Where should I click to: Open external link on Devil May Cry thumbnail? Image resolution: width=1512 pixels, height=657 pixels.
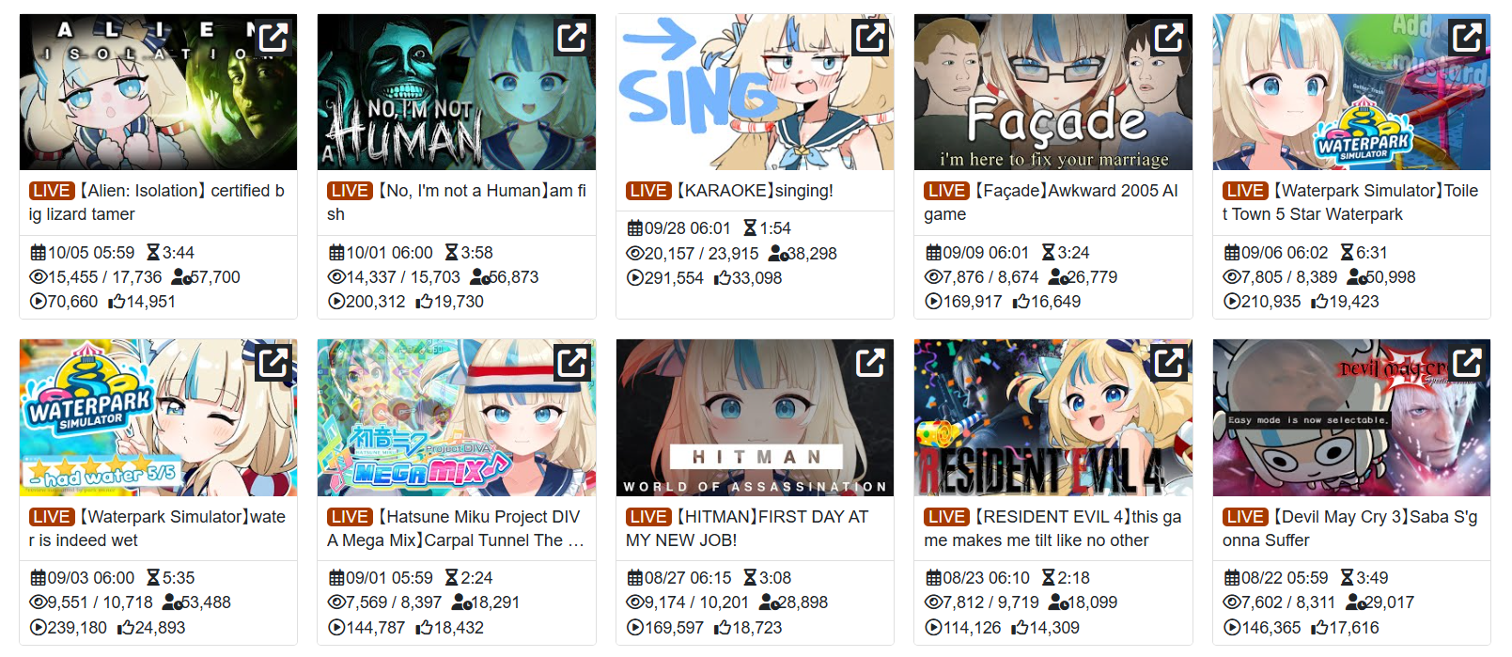pyautogui.click(x=1467, y=363)
